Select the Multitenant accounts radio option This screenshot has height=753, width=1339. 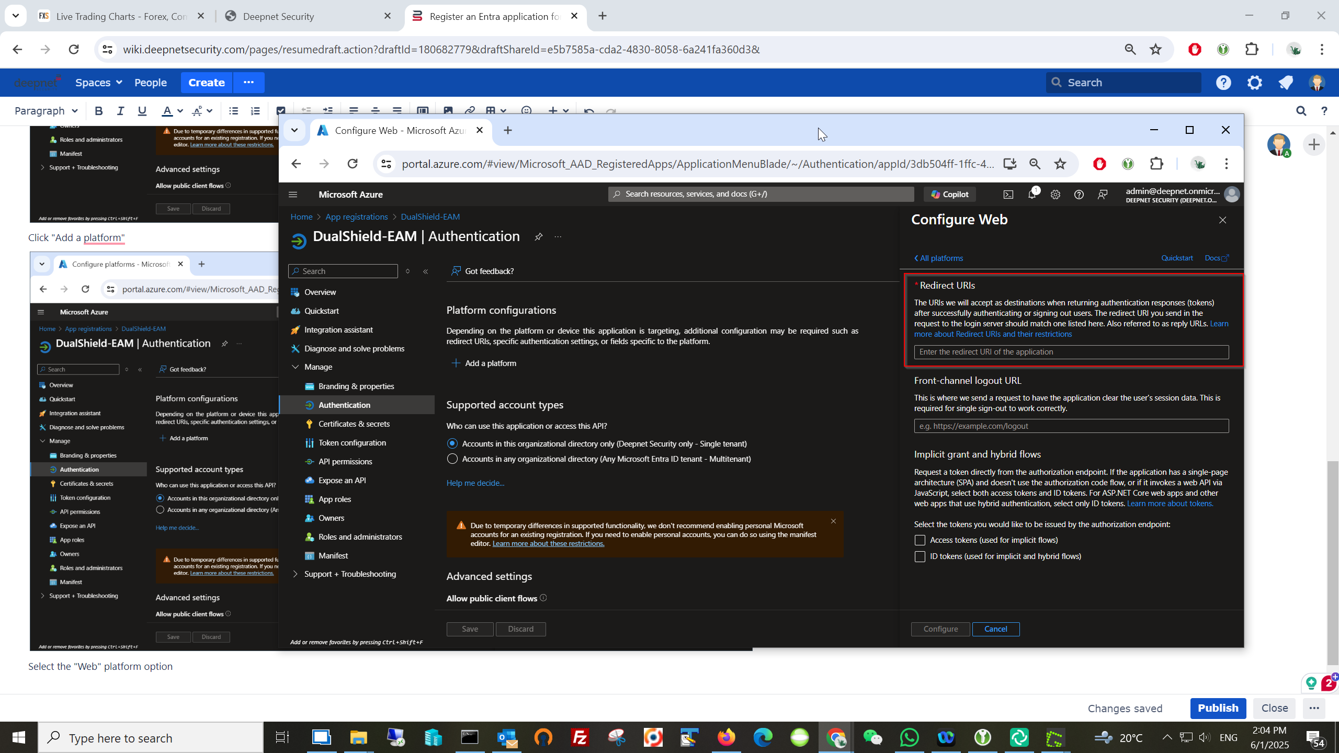click(452, 459)
